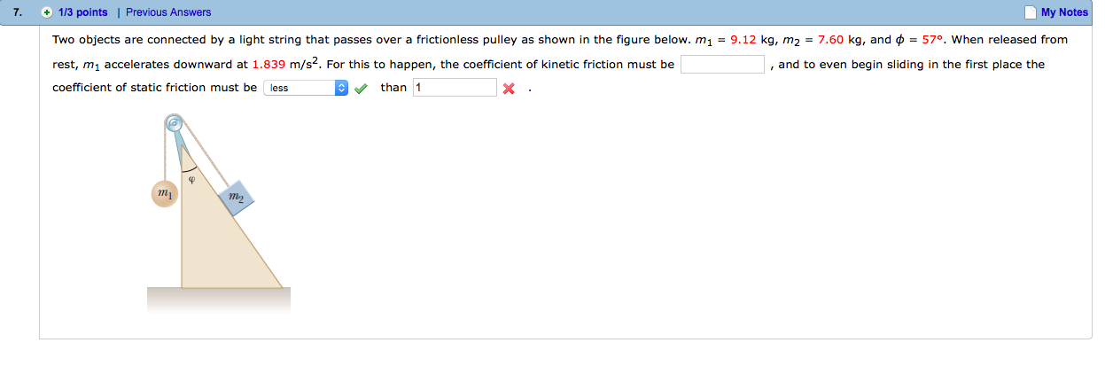The width and height of the screenshot is (1105, 366).
Task: Click the green plus icon beside points
Action: pos(46,12)
